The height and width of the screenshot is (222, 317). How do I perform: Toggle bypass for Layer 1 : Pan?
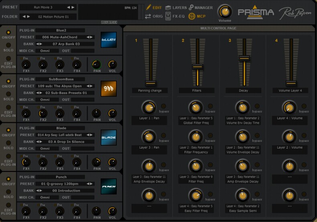tap(164, 106)
